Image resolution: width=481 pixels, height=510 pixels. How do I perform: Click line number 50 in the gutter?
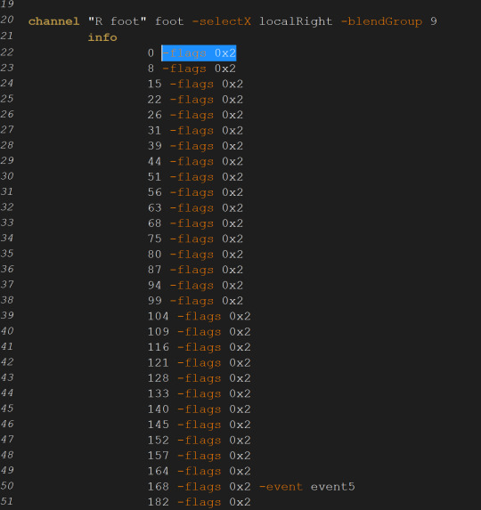7,486
